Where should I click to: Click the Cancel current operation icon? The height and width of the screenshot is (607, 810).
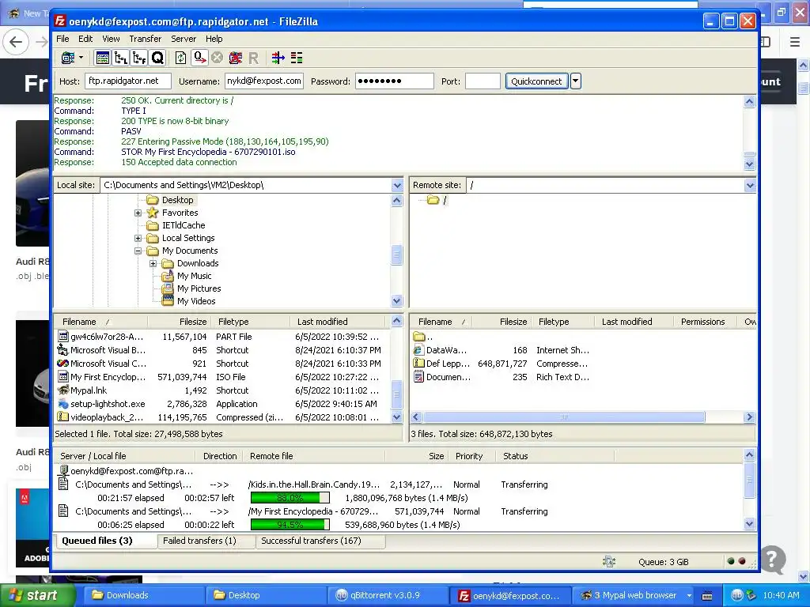tap(217, 58)
